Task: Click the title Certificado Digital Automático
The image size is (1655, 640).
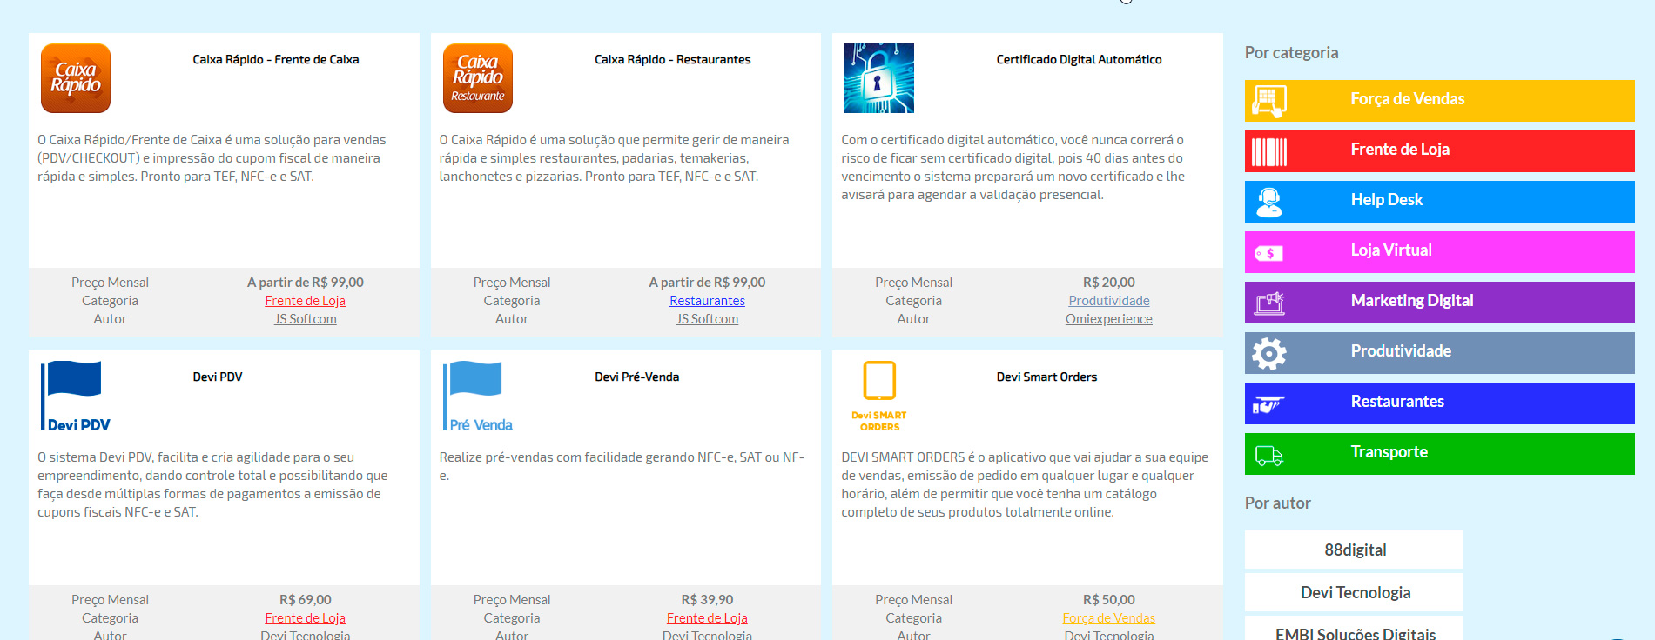Action: 1080,60
